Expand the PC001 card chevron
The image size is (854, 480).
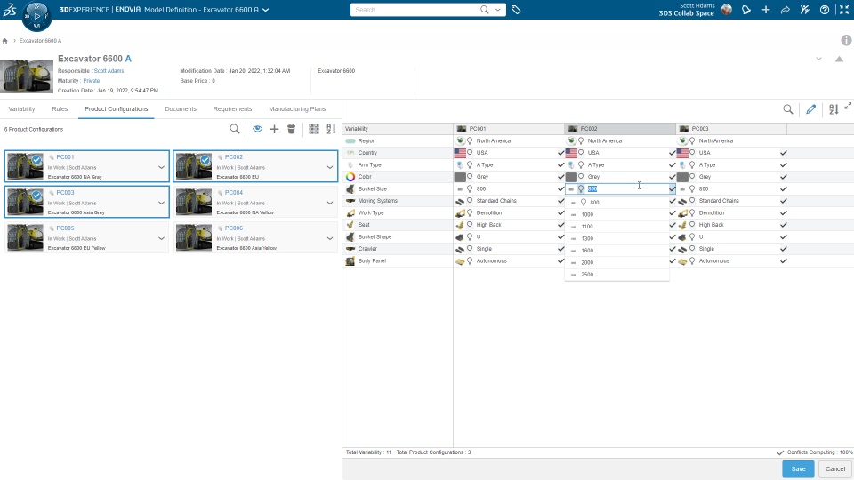point(161,167)
